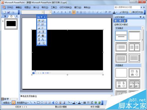Select the Arrow drawing tool
This screenshot has height=110, width=147.
click(x=34, y=103)
